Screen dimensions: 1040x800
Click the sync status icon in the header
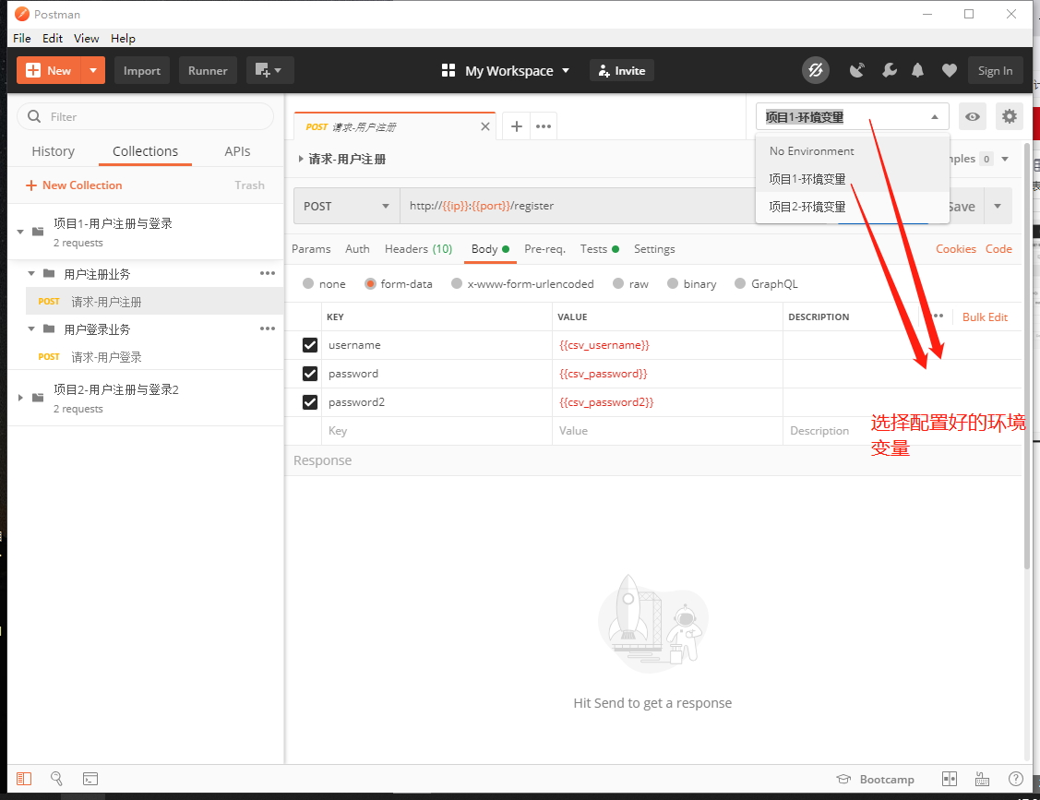[816, 70]
